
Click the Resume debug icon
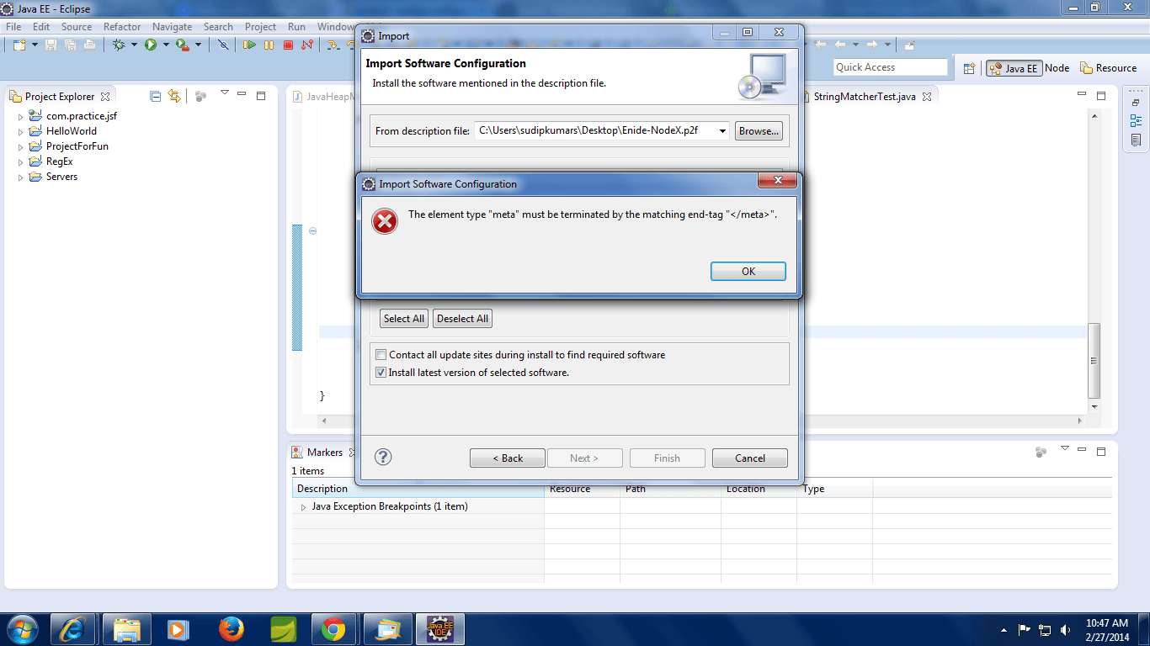point(250,45)
